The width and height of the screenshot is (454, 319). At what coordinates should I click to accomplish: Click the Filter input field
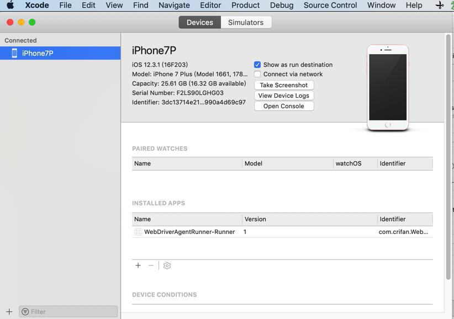(x=68, y=311)
